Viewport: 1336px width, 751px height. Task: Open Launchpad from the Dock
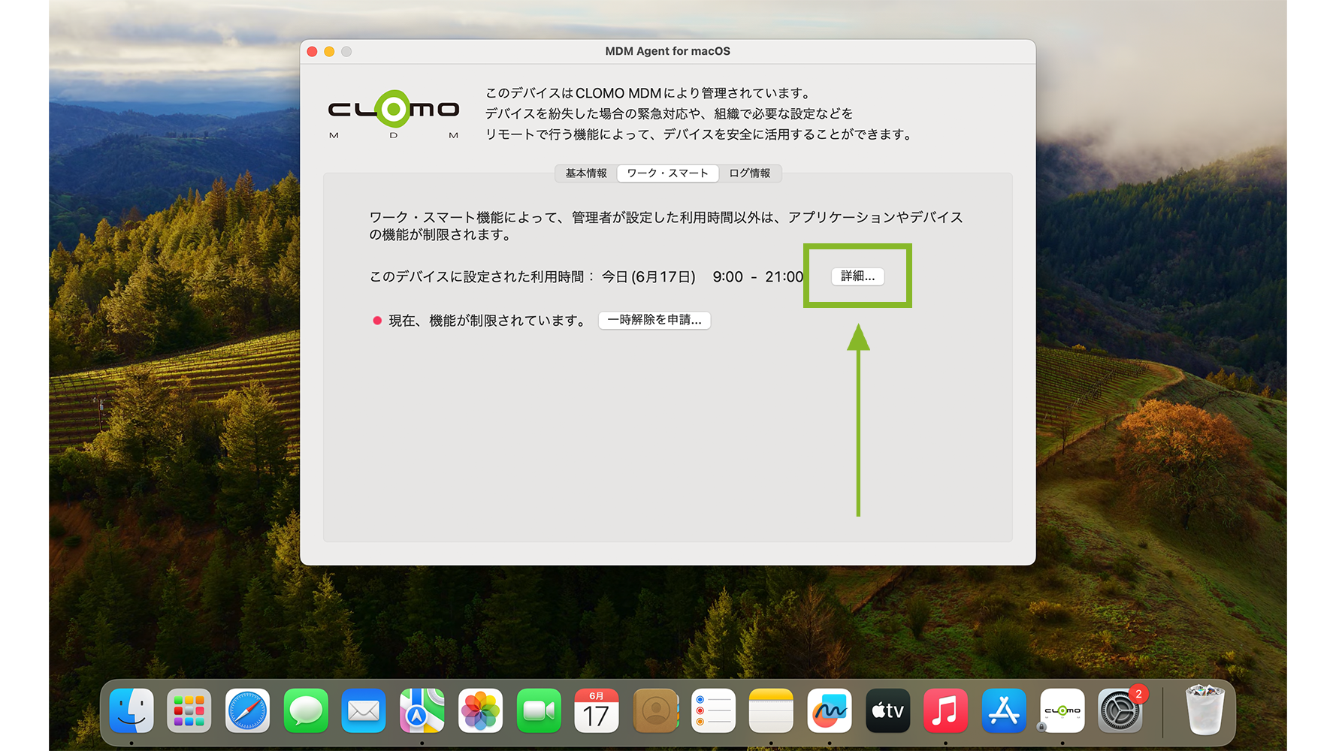(189, 710)
